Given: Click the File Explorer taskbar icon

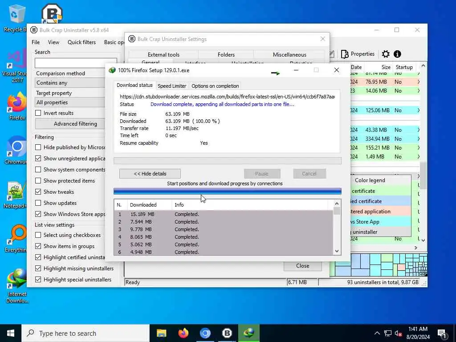Looking at the screenshot, I should (161, 333).
